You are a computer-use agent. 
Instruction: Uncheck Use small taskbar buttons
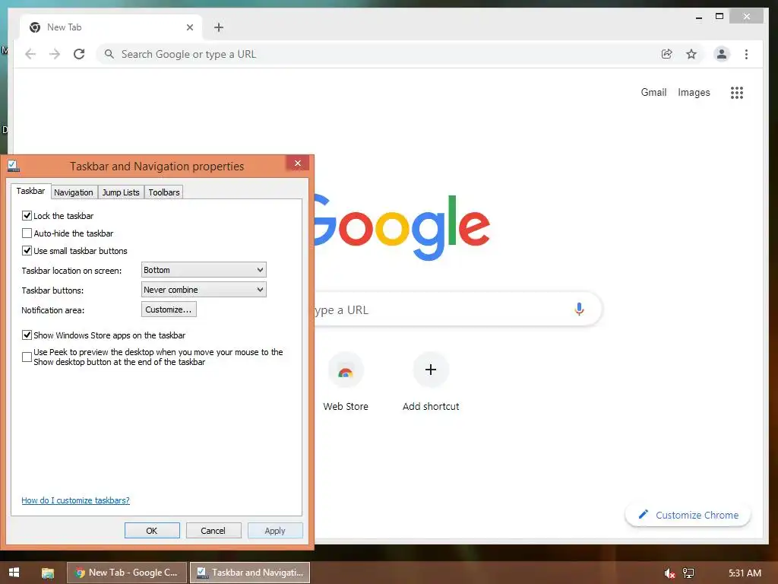pos(27,251)
